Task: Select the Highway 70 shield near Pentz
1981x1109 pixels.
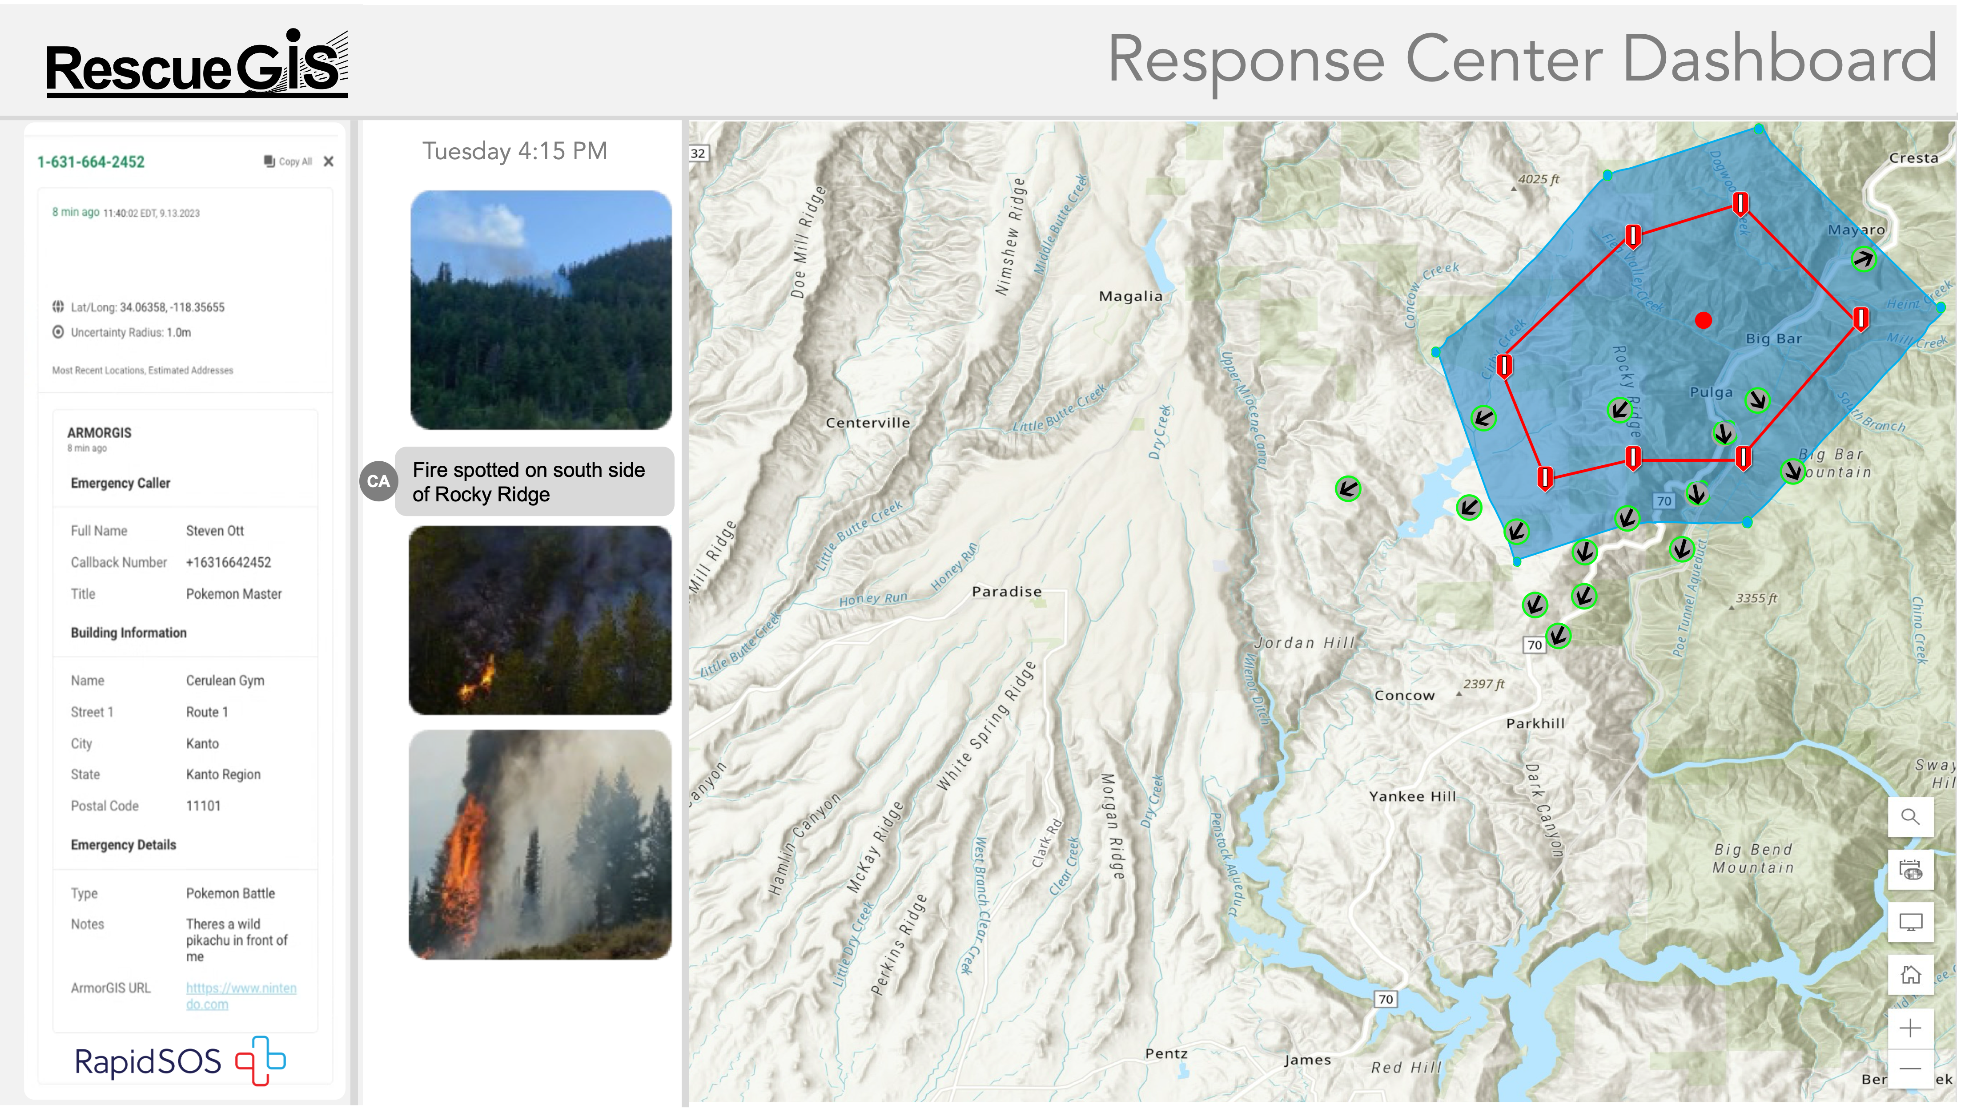Action: pos(1385,999)
